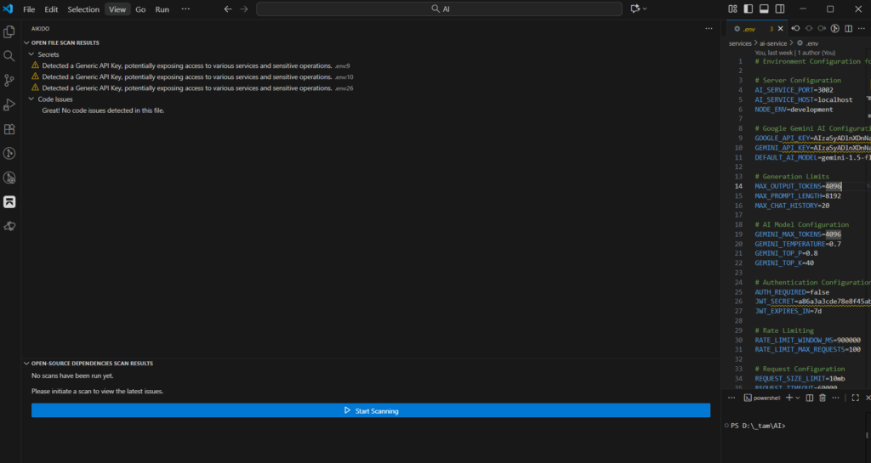Image resolution: width=871 pixels, height=463 pixels.
Task: Open the Run and Debug view
Action: coord(9,104)
